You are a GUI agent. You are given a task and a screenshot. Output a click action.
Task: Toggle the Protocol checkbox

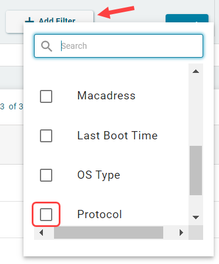tap(46, 215)
